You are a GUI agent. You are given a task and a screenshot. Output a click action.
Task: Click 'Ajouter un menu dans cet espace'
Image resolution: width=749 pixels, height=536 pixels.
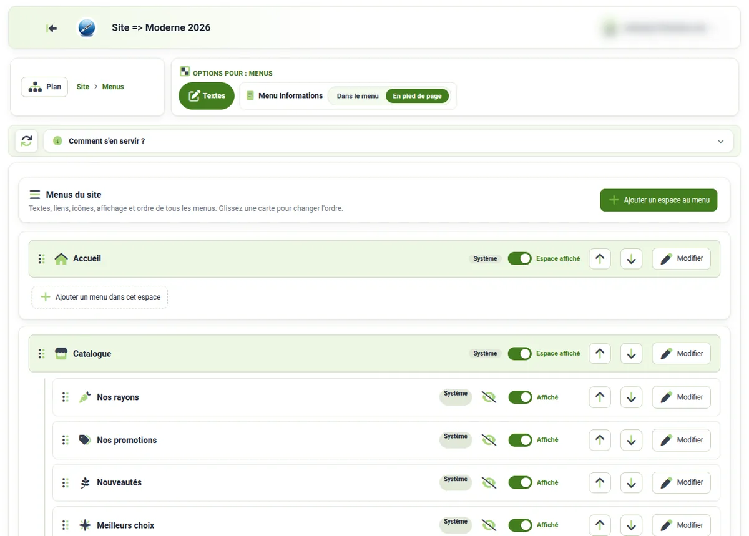point(100,297)
